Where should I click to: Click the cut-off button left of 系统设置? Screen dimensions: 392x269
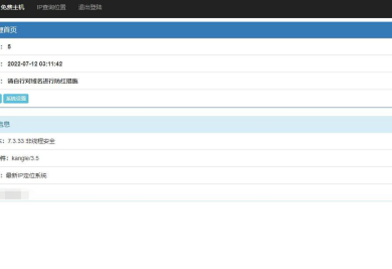coord(0,98)
